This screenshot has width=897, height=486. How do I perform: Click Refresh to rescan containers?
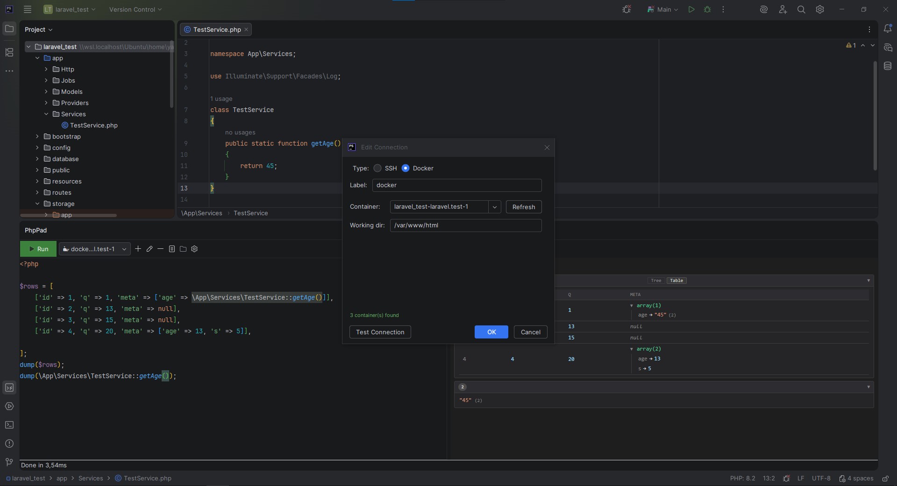point(524,207)
